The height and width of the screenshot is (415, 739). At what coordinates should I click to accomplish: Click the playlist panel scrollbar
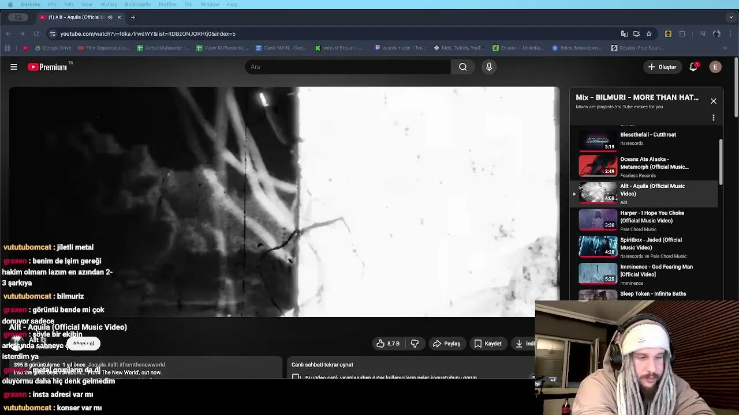(x=721, y=163)
